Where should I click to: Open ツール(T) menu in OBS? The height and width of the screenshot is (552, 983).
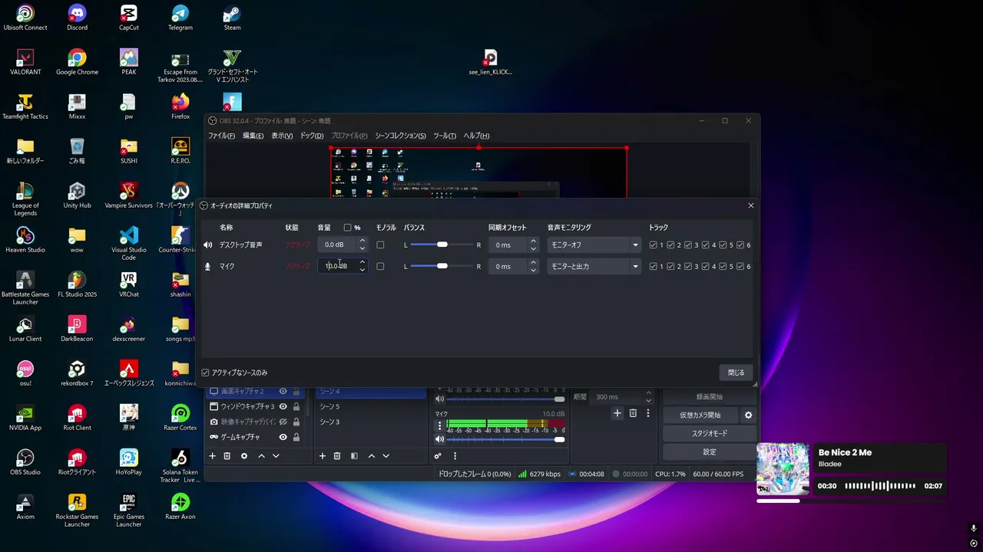tap(445, 136)
